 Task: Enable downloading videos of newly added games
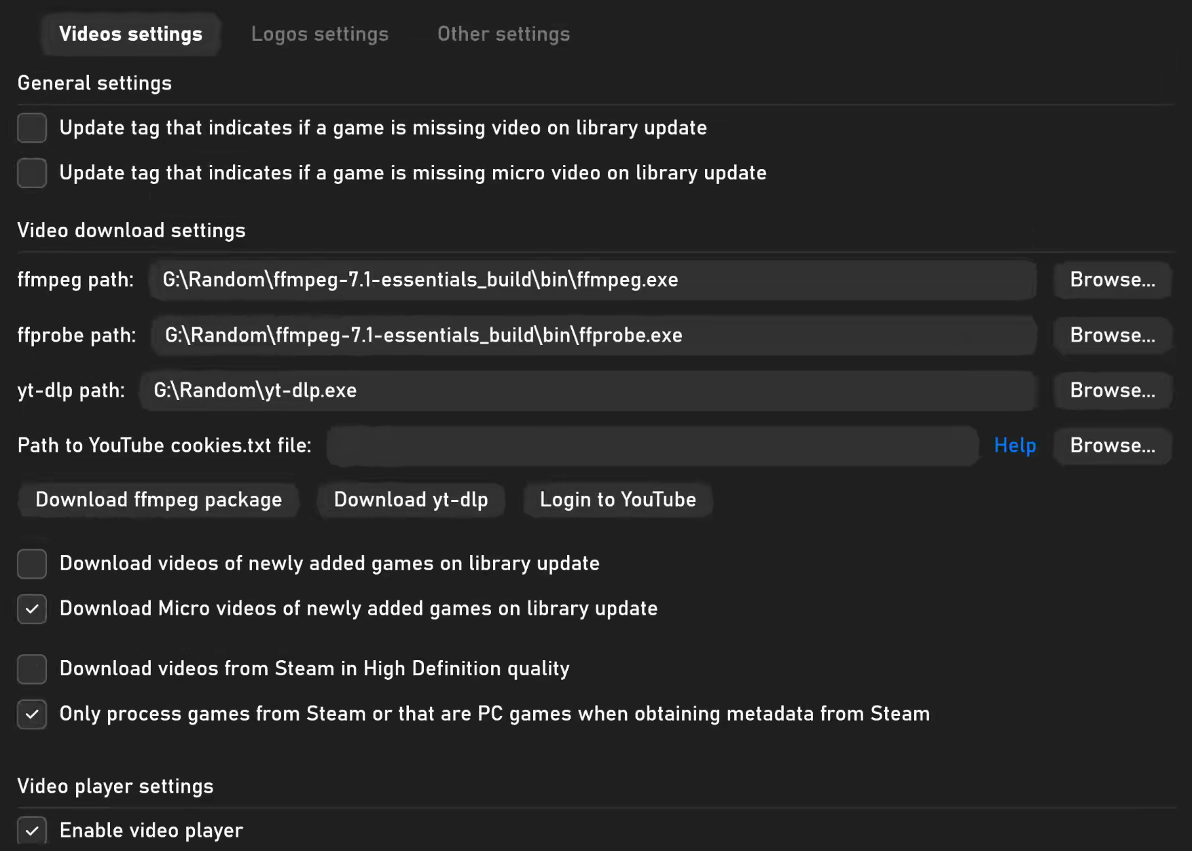[x=32, y=564]
